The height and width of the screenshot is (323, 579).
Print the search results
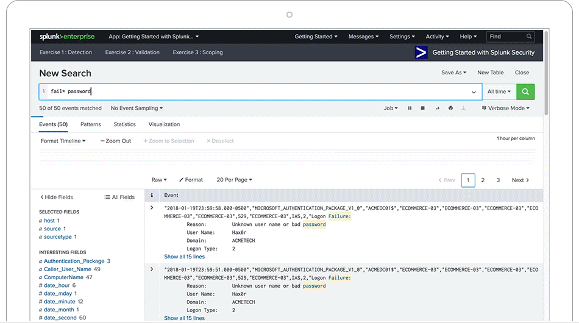pos(450,108)
